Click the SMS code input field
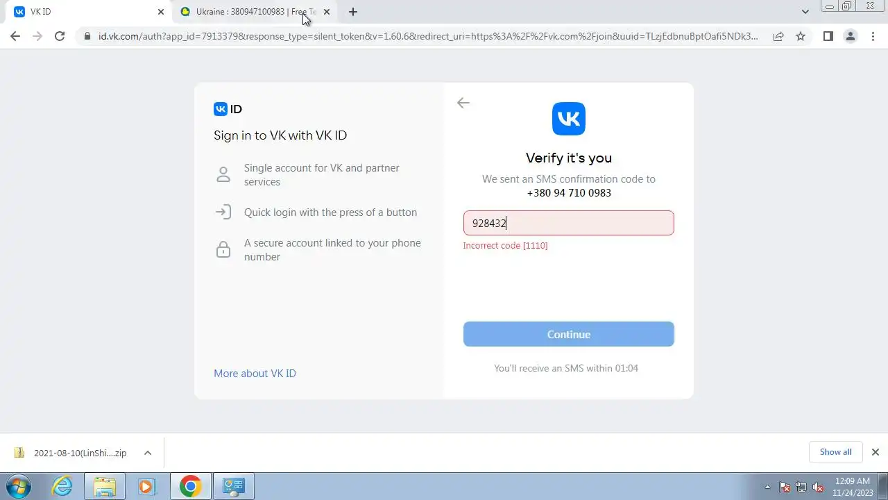 click(x=569, y=223)
